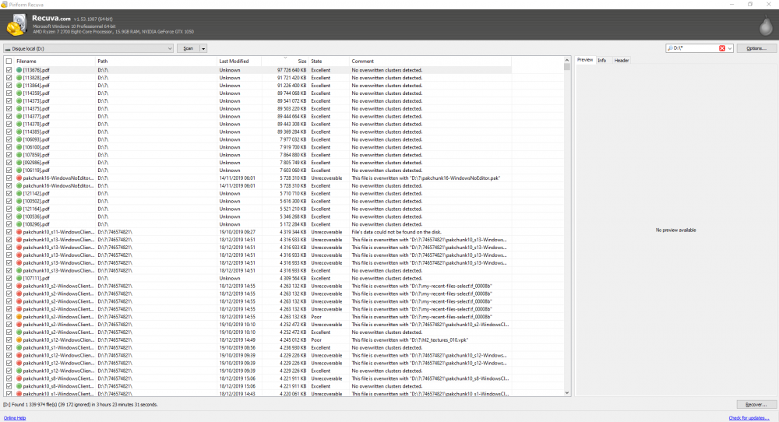The width and height of the screenshot is (779, 422).
Task: Select comment "File's data could not be found"
Action: [x=397, y=232]
